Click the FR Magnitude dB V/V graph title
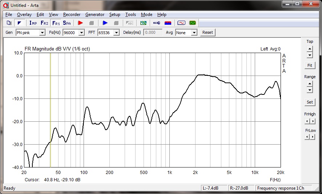The height and width of the screenshot is (194, 322). pos(57,49)
